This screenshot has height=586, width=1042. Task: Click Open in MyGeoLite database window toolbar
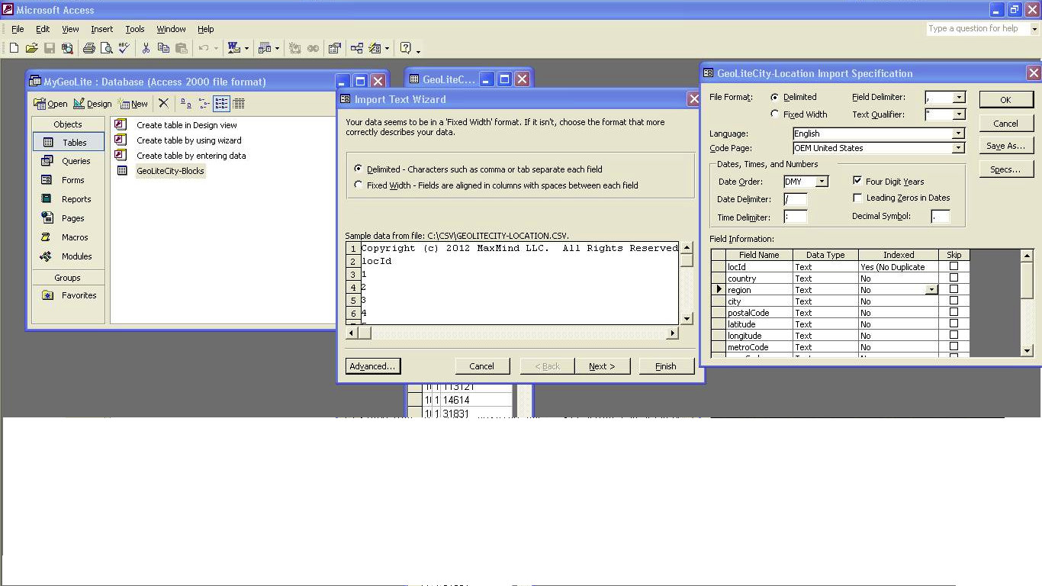50,104
